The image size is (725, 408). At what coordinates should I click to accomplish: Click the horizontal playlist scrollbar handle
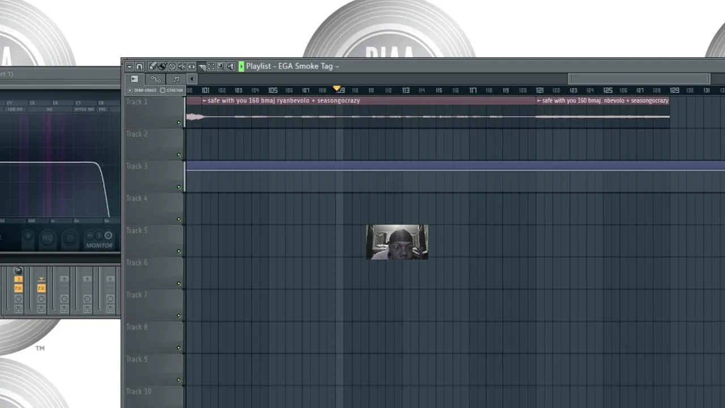point(639,79)
